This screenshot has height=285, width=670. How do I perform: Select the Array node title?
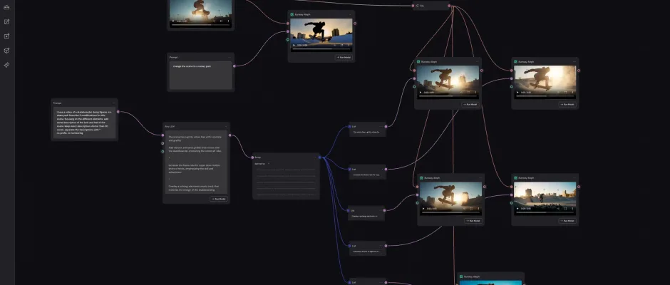pyautogui.click(x=257, y=157)
